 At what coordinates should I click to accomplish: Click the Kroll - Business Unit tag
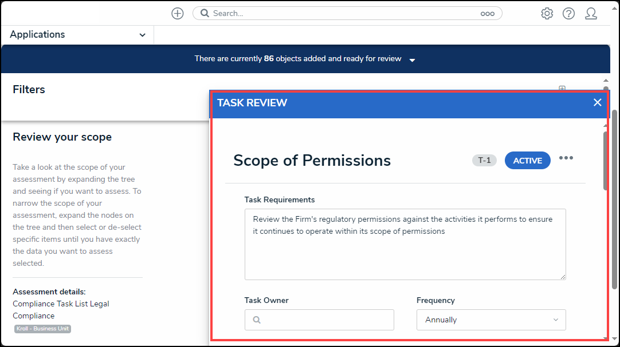(x=43, y=329)
